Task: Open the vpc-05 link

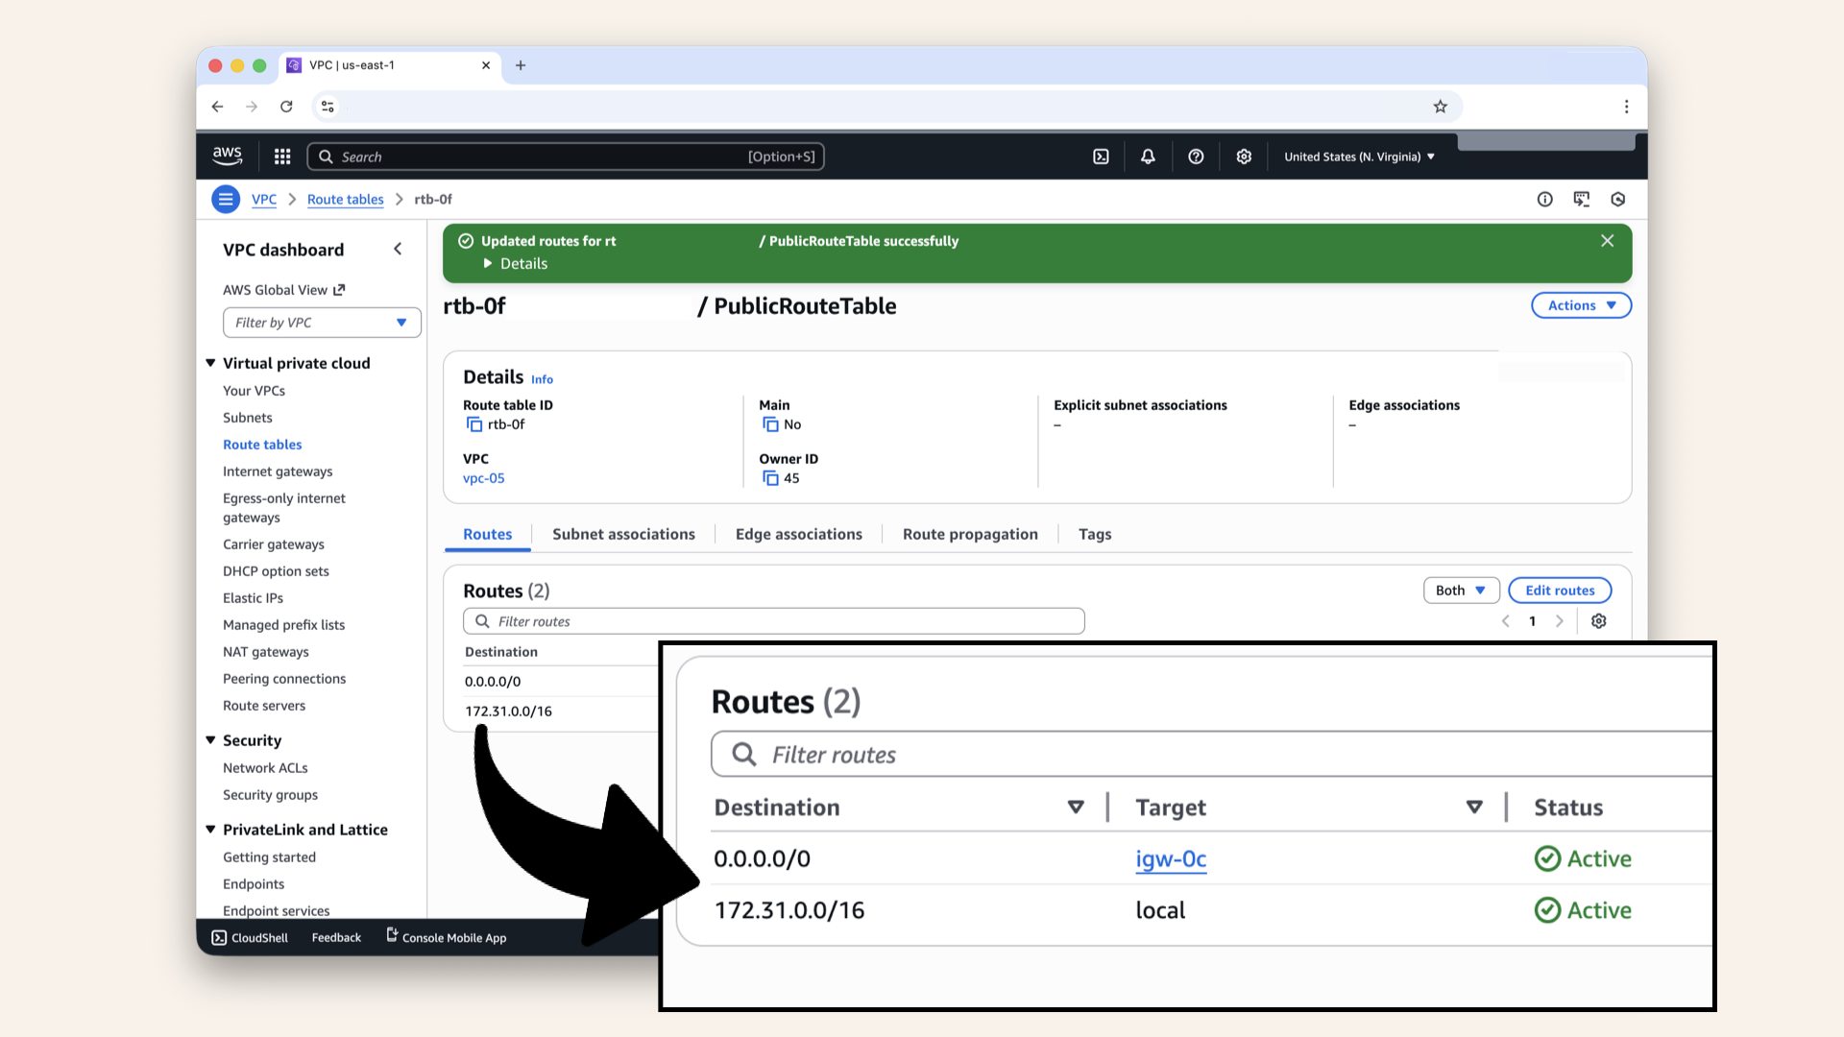Action: [x=483, y=478]
